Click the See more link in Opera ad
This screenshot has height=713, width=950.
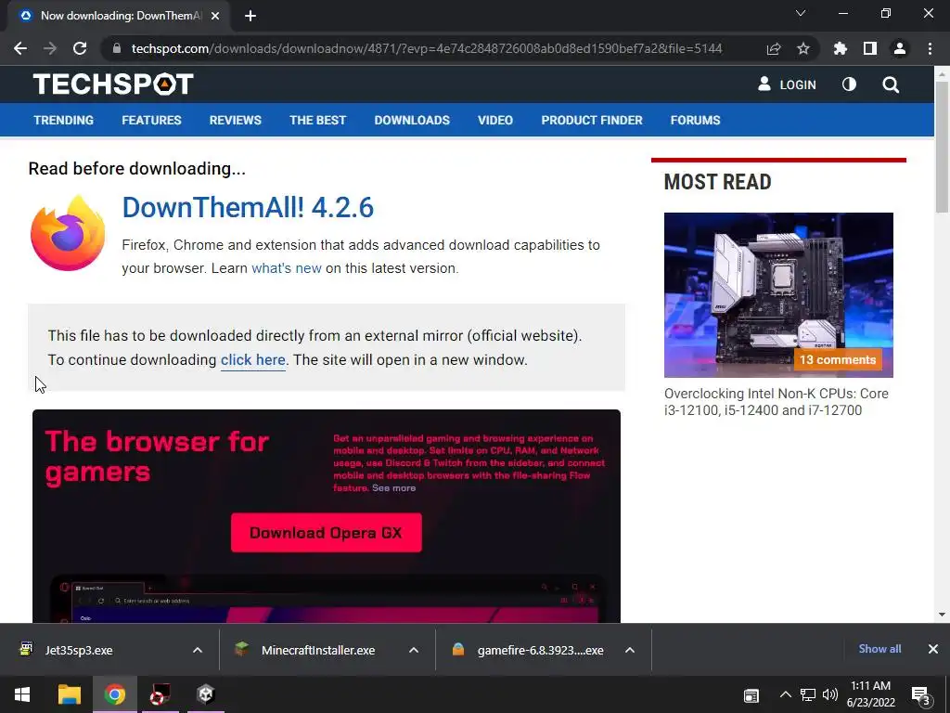pos(393,488)
